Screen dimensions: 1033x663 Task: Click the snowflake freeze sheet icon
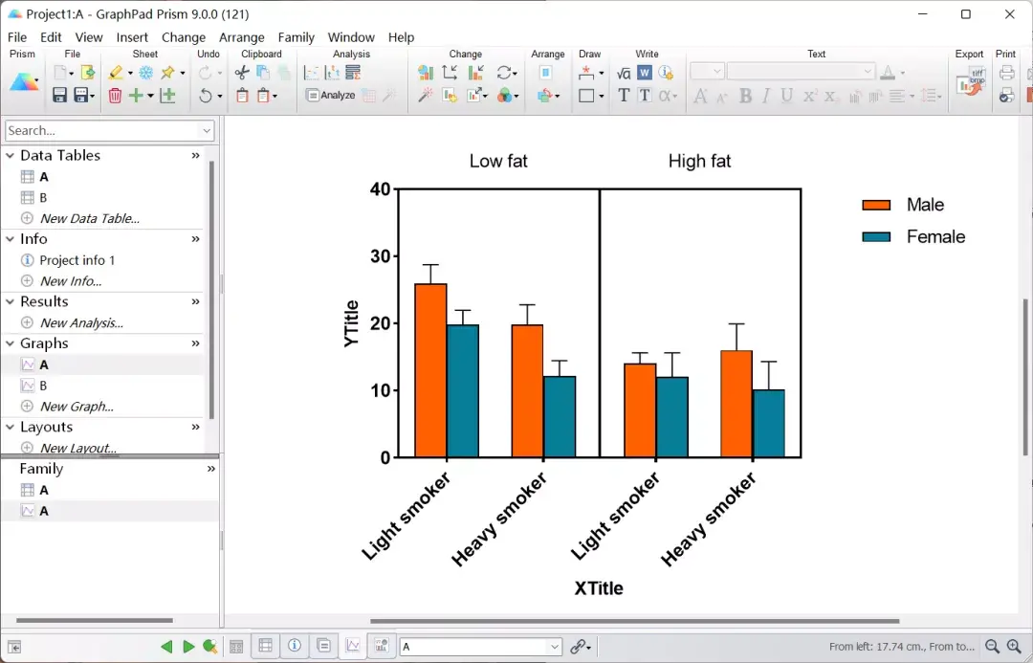coord(145,73)
